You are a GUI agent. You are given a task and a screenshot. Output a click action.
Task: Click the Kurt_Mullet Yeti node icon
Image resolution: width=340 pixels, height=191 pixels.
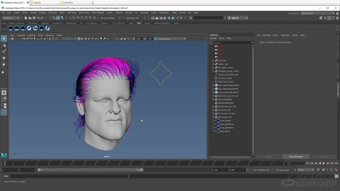coord(218,121)
